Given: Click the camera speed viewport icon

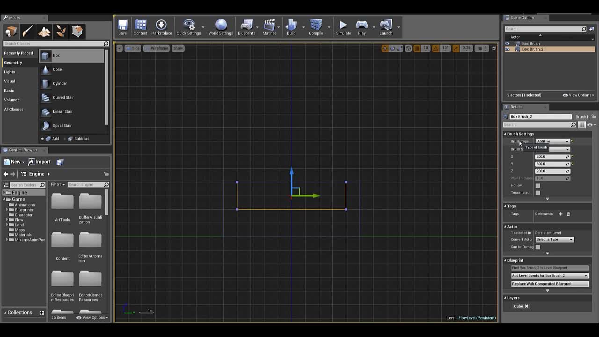Looking at the screenshot, I should pyautogui.click(x=482, y=48).
